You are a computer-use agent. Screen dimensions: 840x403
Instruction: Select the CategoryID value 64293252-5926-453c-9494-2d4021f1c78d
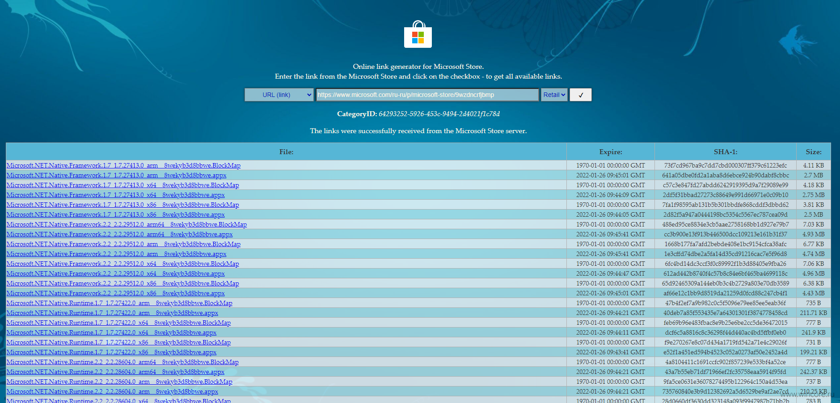pyautogui.click(x=439, y=114)
